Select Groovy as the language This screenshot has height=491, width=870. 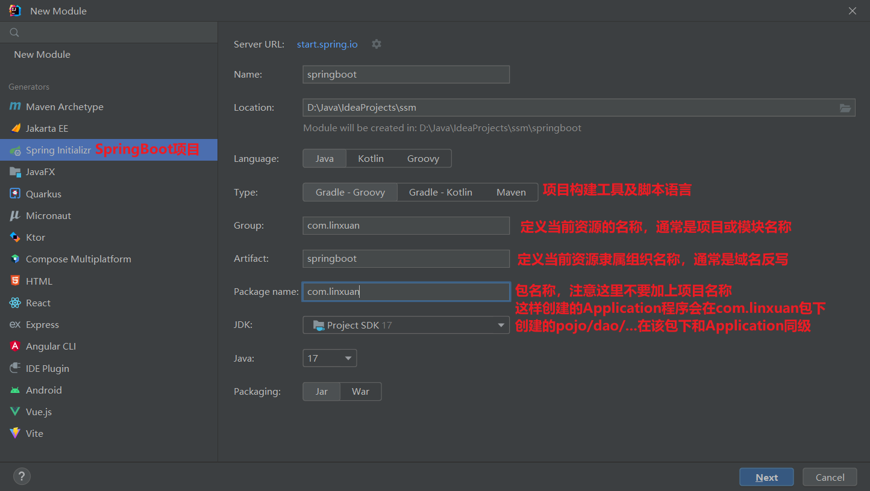point(423,159)
